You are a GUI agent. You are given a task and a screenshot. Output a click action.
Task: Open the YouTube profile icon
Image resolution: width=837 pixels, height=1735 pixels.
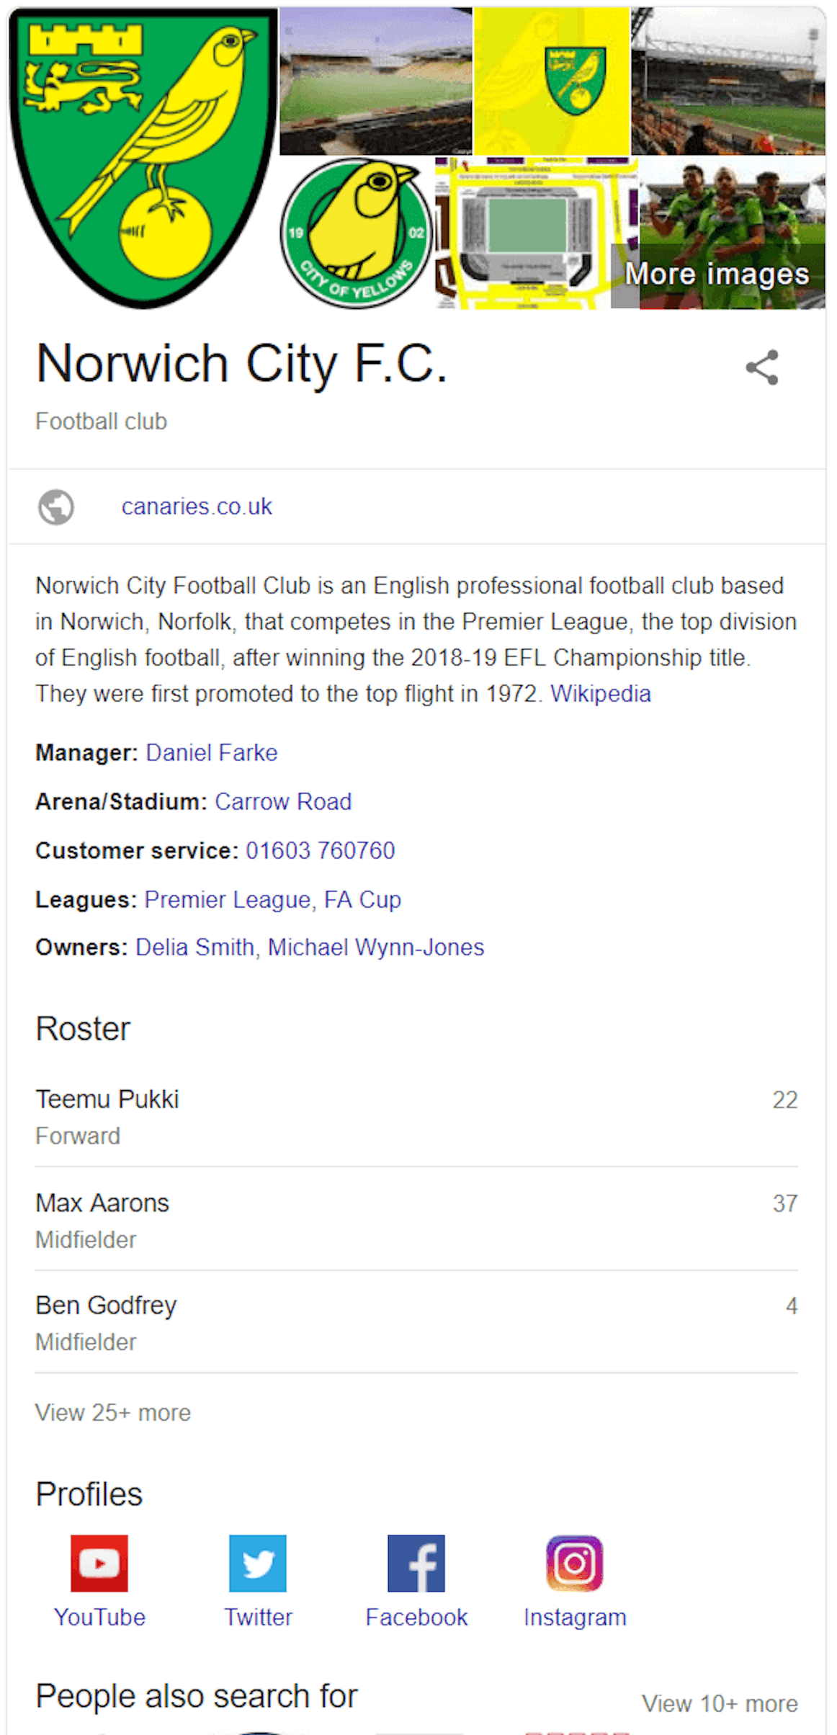[x=99, y=1563]
